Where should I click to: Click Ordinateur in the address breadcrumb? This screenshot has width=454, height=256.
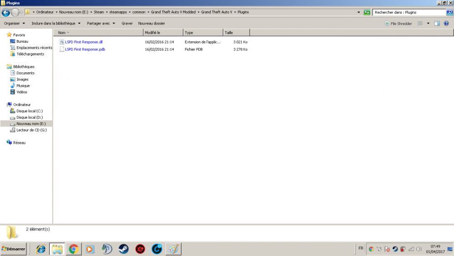click(x=45, y=12)
